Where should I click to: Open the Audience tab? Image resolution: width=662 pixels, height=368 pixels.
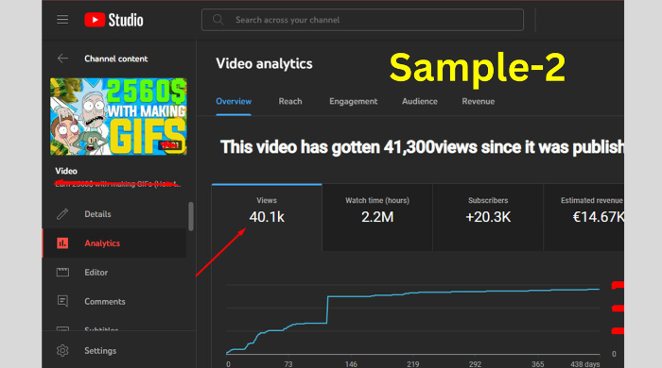420,102
